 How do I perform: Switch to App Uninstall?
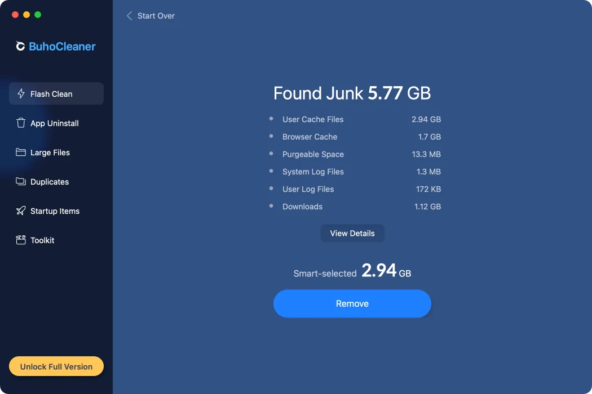pos(56,123)
